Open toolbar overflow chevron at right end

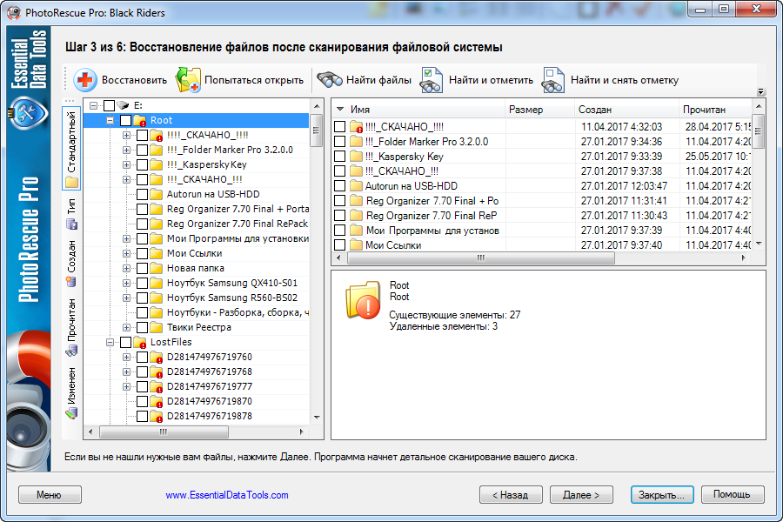[760, 91]
